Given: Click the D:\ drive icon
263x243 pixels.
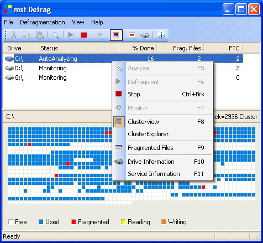Looking at the screenshot, I should click(9, 68).
